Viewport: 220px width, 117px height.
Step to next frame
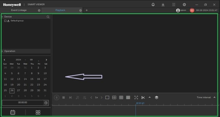[70, 97]
